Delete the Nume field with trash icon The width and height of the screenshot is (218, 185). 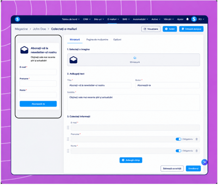click(x=197, y=151)
